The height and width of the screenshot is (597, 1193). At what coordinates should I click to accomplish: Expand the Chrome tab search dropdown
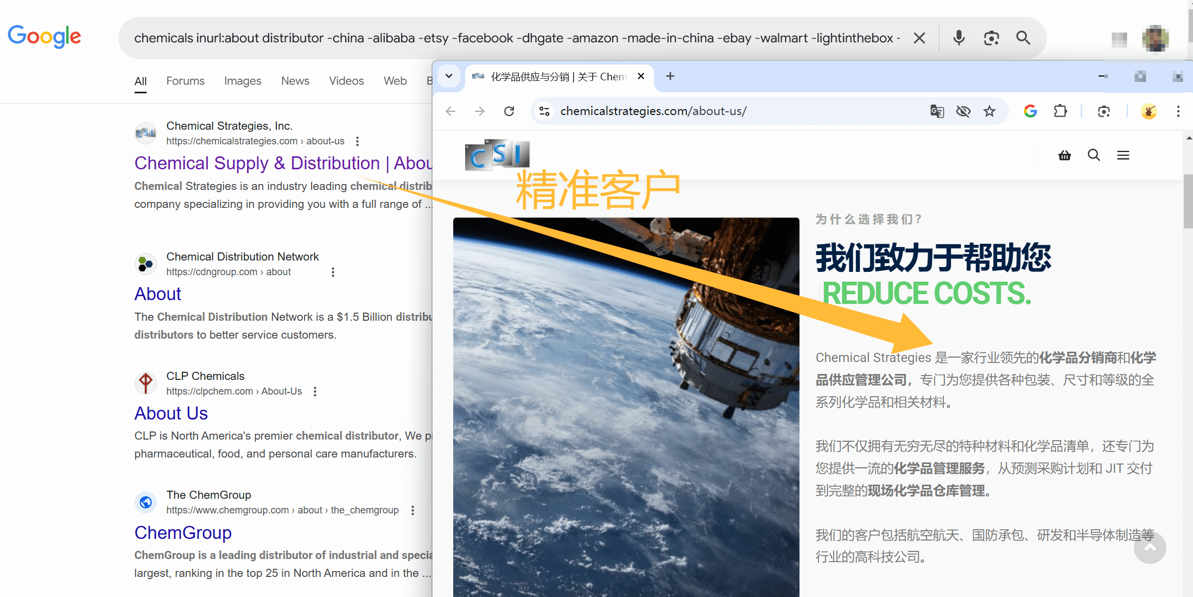[x=449, y=76]
